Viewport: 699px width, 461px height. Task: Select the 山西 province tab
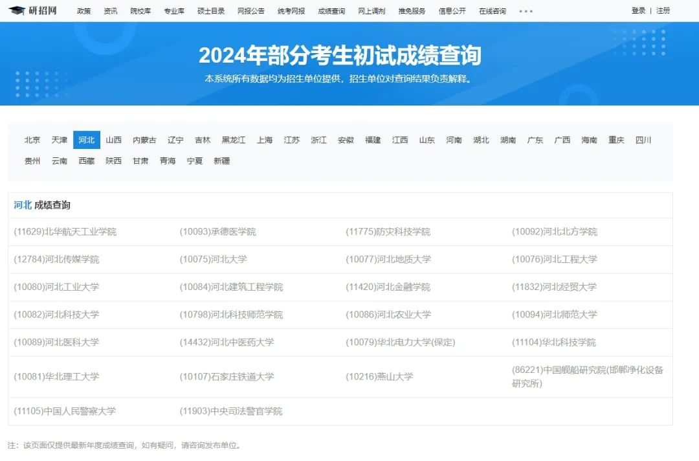pos(114,140)
